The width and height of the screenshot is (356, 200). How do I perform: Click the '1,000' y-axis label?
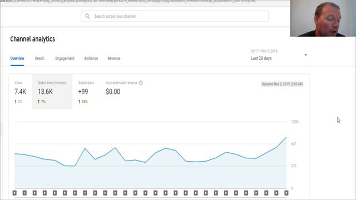click(295, 122)
